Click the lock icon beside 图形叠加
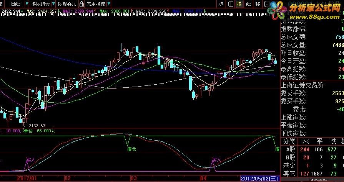344x182 pixels. (x=81, y=4)
